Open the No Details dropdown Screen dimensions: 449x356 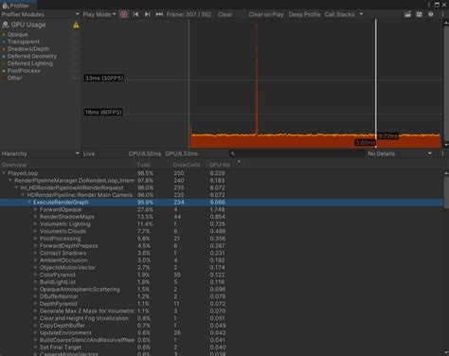(x=400, y=153)
